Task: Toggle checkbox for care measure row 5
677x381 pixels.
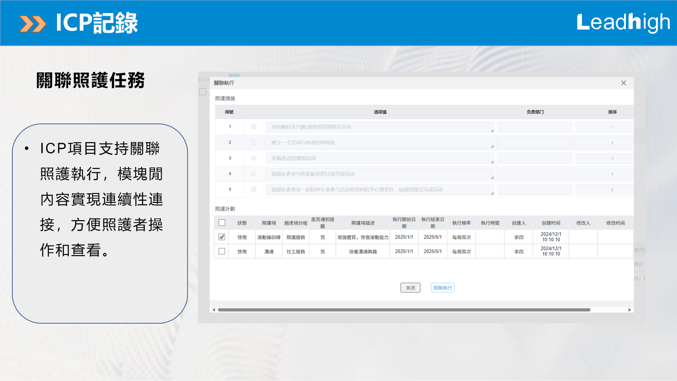Action: pyautogui.click(x=253, y=190)
